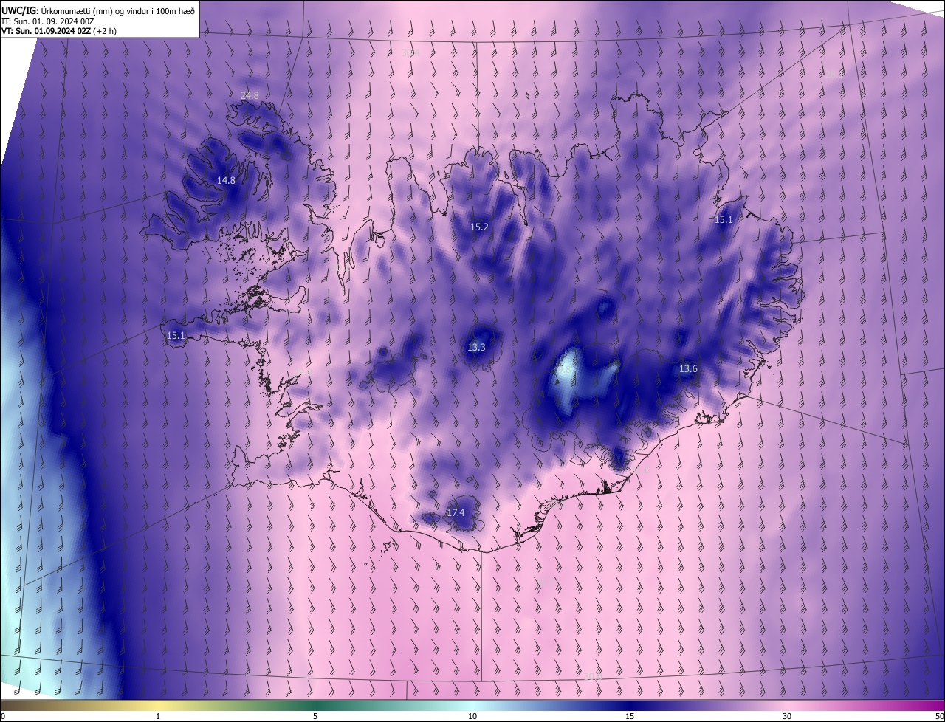This screenshot has width=945, height=722.
Task: Select the 15.2 value in north Iceland
Action: pos(480,227)
